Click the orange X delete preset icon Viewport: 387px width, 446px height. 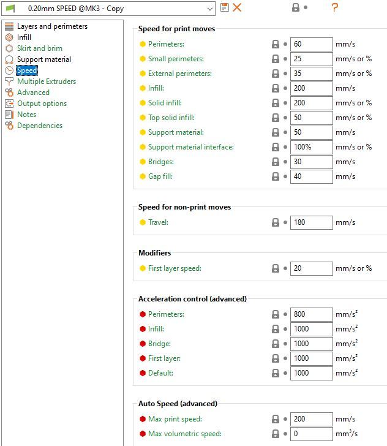(237, 7)
